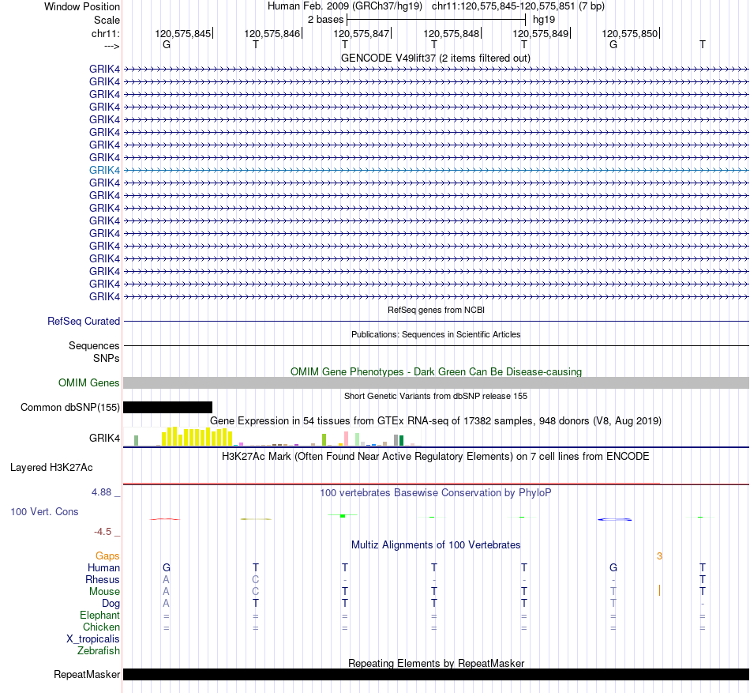Open 'Publications: Sequences in Scientific Articles' track title
The image size is (750, 693).
[436, 334]
